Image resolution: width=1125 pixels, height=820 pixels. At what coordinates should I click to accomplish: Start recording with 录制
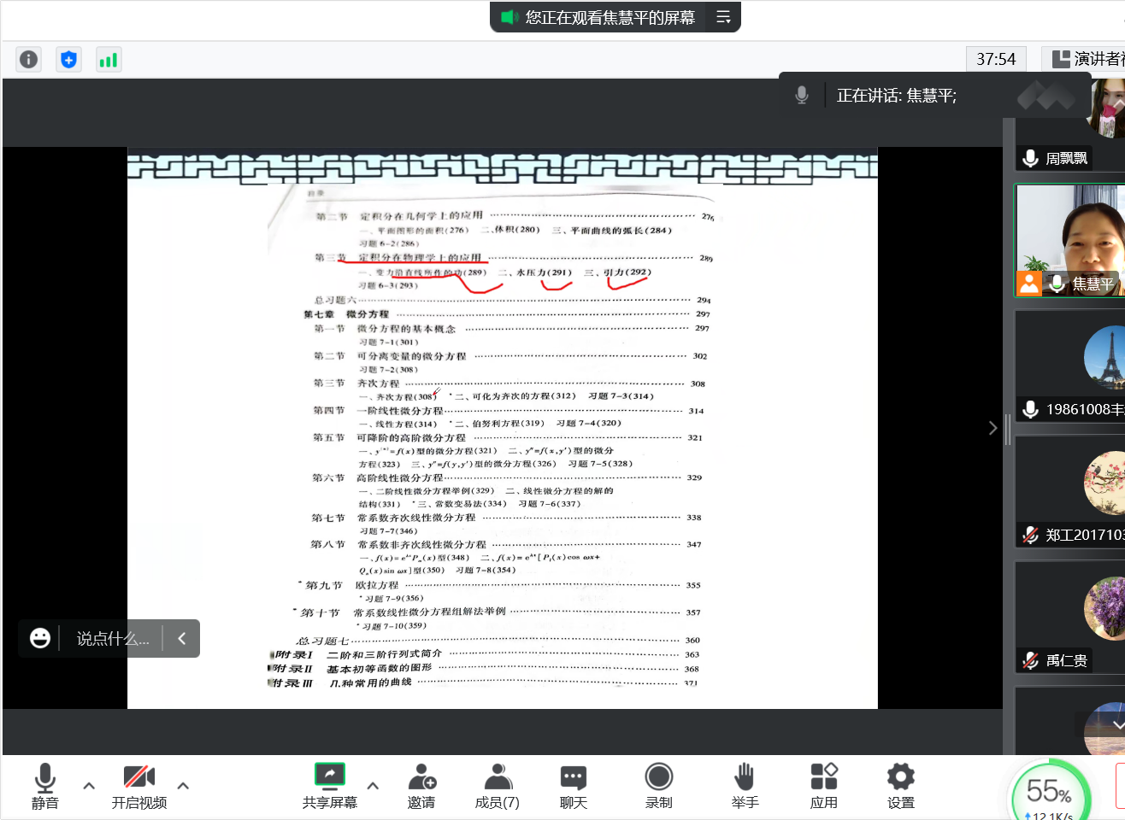[x=659, y=786]
